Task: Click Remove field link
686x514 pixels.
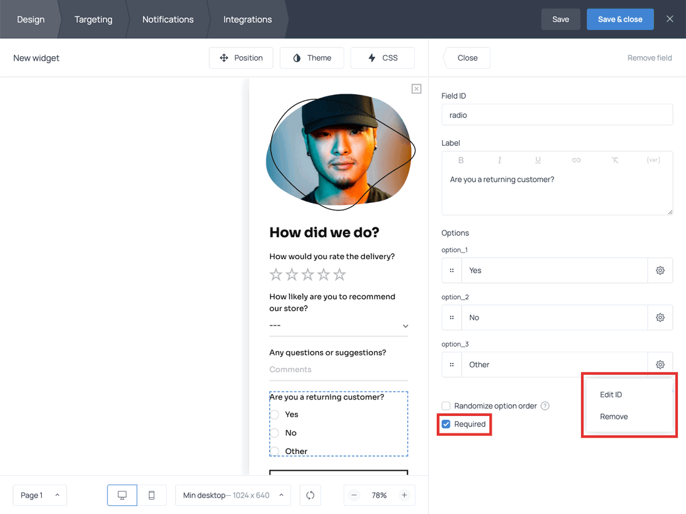Action: pos(649,57)
